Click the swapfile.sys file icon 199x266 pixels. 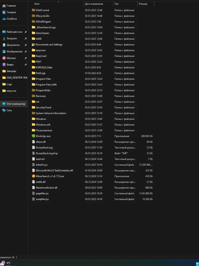(x=34, y=199)
